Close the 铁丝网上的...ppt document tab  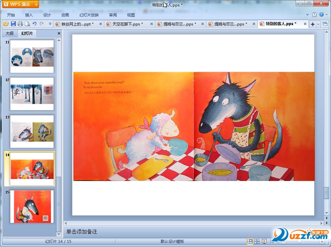pos(101,24)
